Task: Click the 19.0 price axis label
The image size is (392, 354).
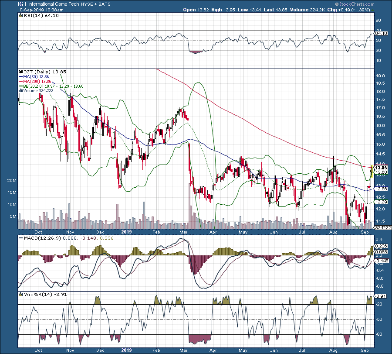Action: pos(380,76)
